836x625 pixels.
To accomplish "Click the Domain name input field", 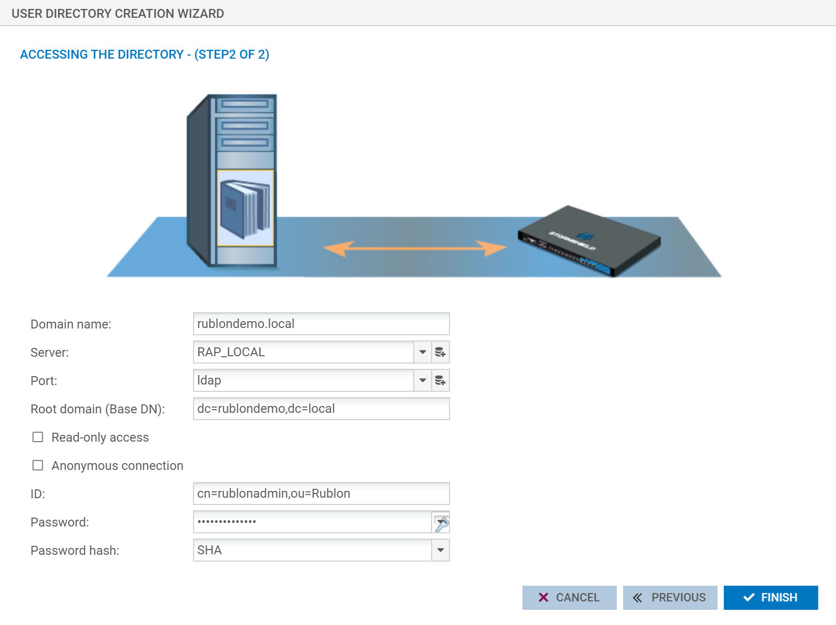I will pyautogui.click(x=321, y=324).
